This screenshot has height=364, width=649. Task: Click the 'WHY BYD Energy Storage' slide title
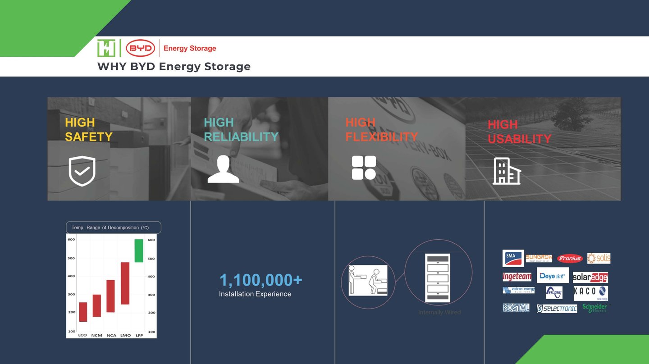pos(174,67)
